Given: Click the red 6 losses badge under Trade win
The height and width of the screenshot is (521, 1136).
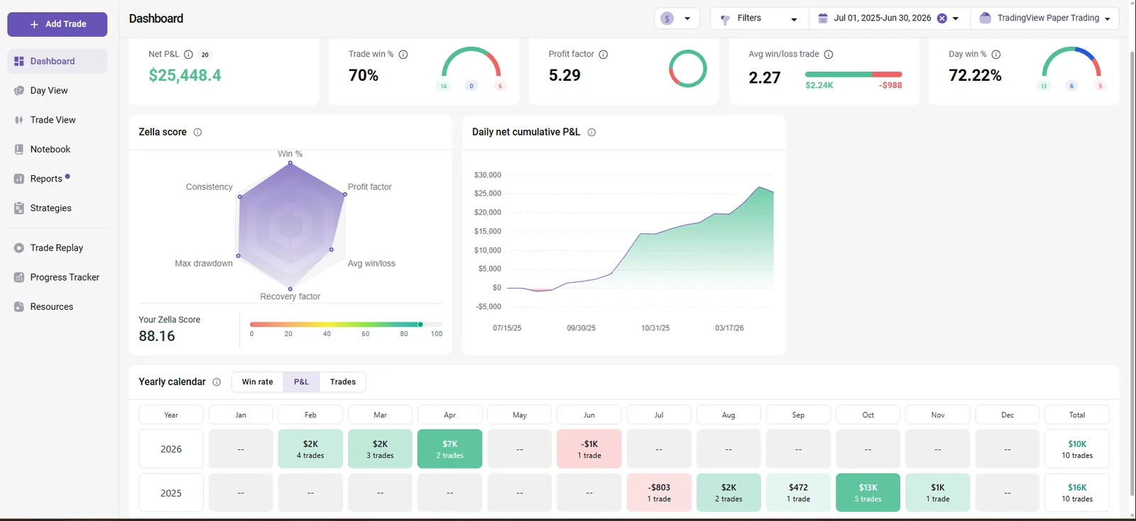Looking at the screenshot, I should coord(501,86).
